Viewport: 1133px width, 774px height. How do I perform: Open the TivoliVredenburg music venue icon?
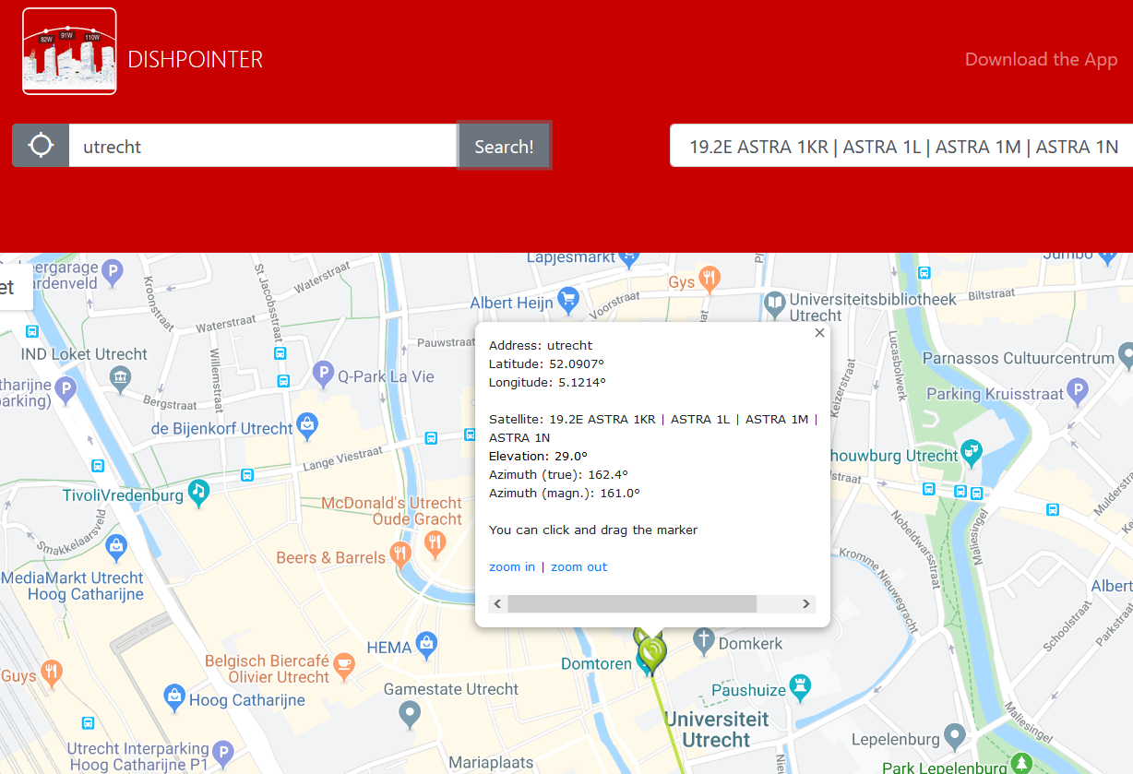click(198, 492)
